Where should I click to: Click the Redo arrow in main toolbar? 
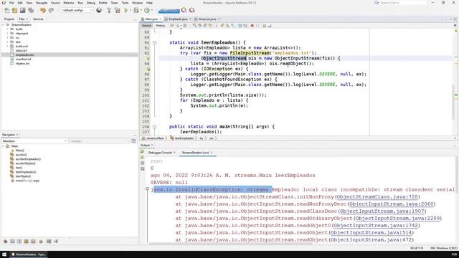click(x=51, y=10)
